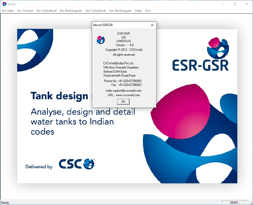Open the Esr-Cylindrical menu
Viewport: 253px width, 205px height.
(47, 11)
